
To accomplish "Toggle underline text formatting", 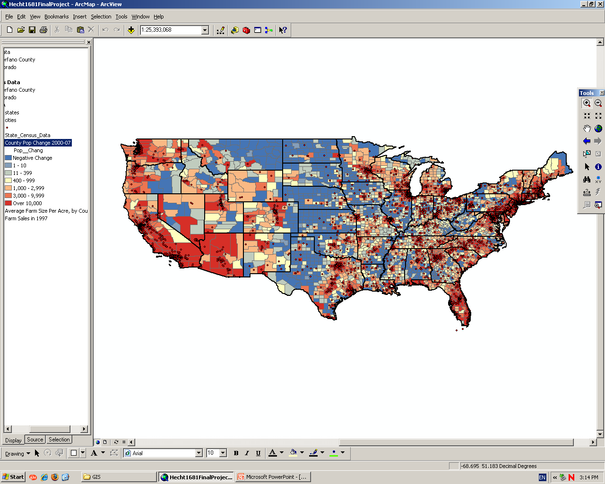I will pyautogui.click(x=258, y=453).
